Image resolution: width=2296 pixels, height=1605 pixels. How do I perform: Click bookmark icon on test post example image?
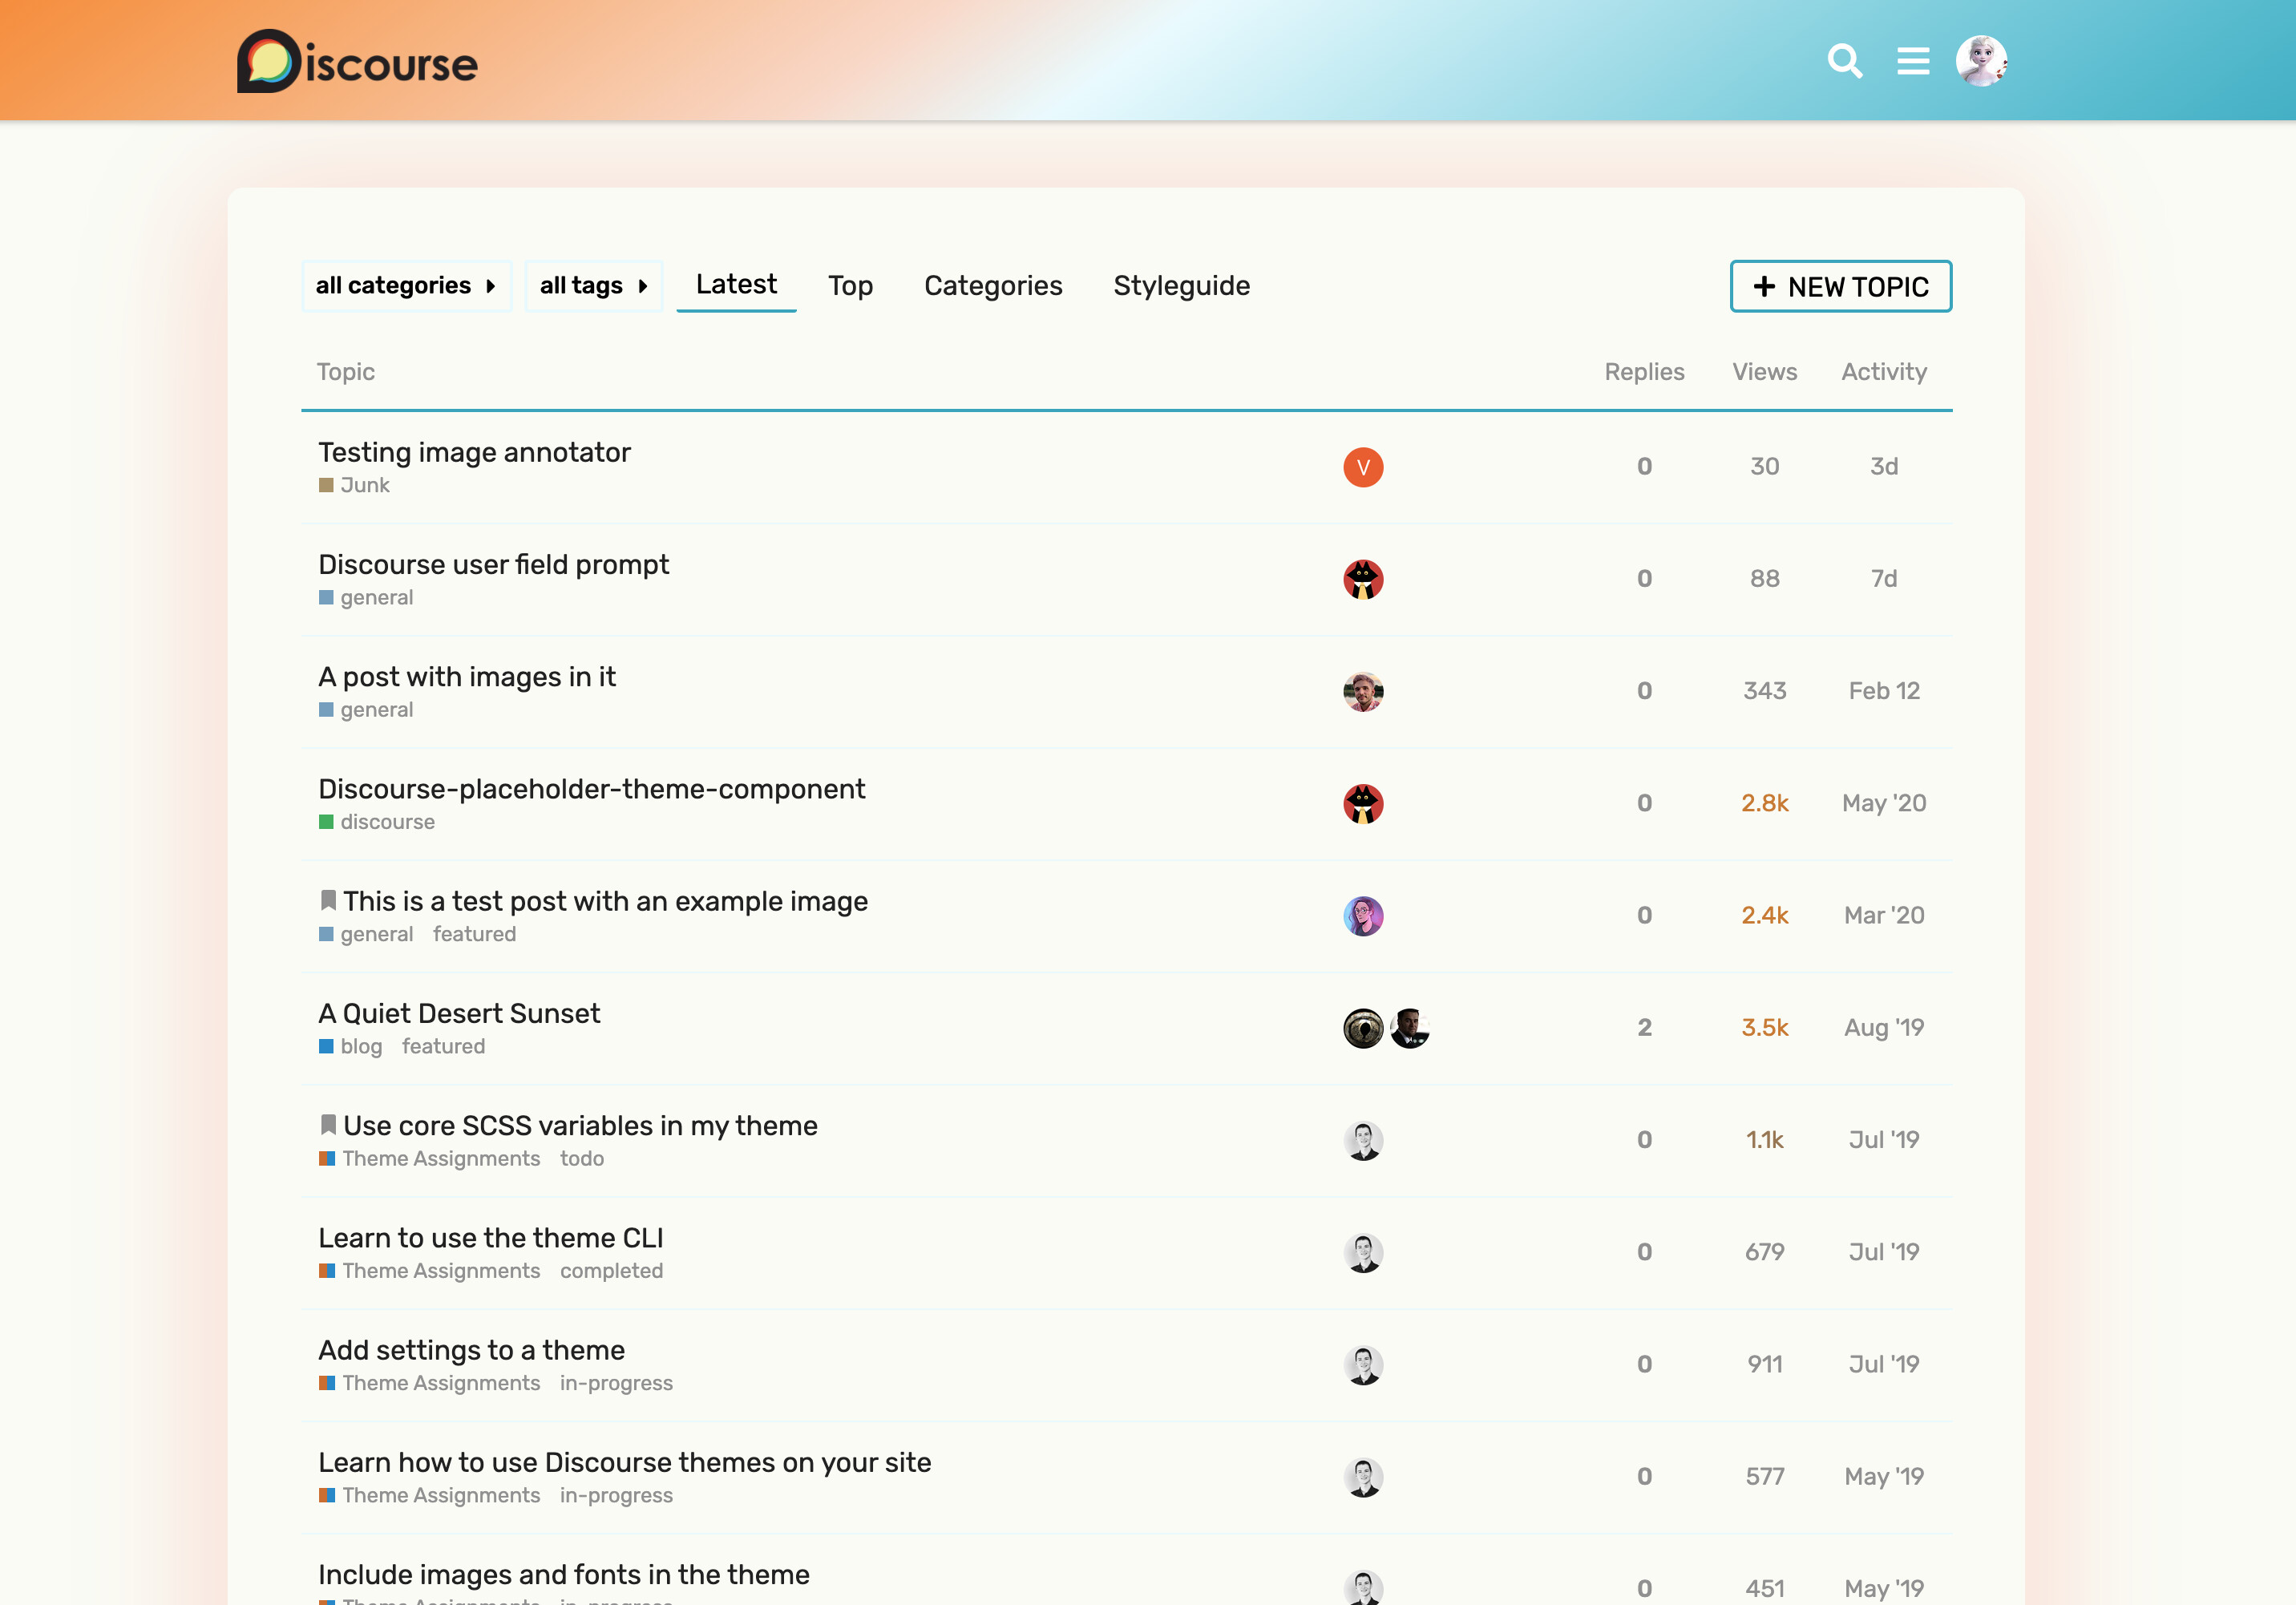click(x=328, y=901)
